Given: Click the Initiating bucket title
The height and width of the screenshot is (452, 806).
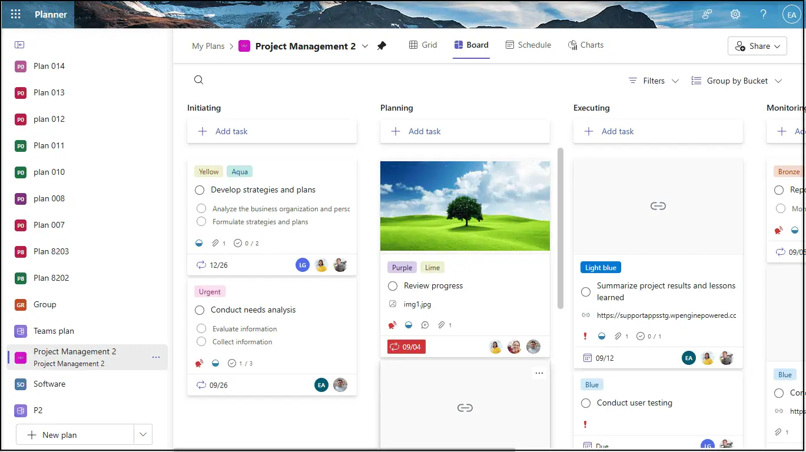Looking at the screenshot, I should click(x=204, y=108).
